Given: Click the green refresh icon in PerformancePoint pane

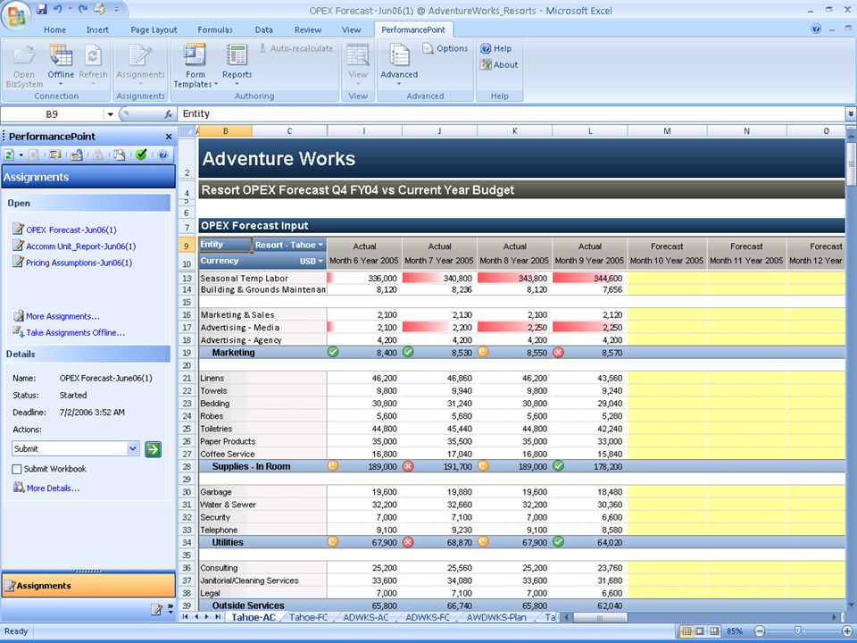Looking at the screenshot, I should tap(9, 154).
